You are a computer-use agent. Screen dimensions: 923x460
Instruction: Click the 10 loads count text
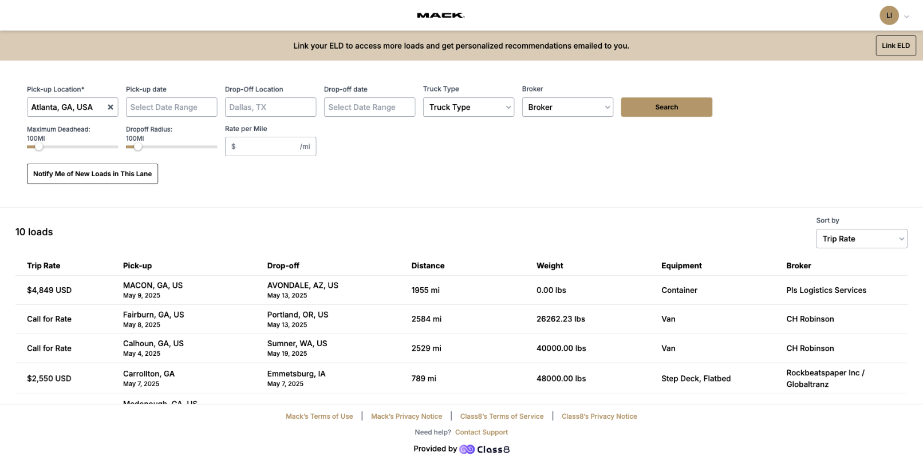34,232
